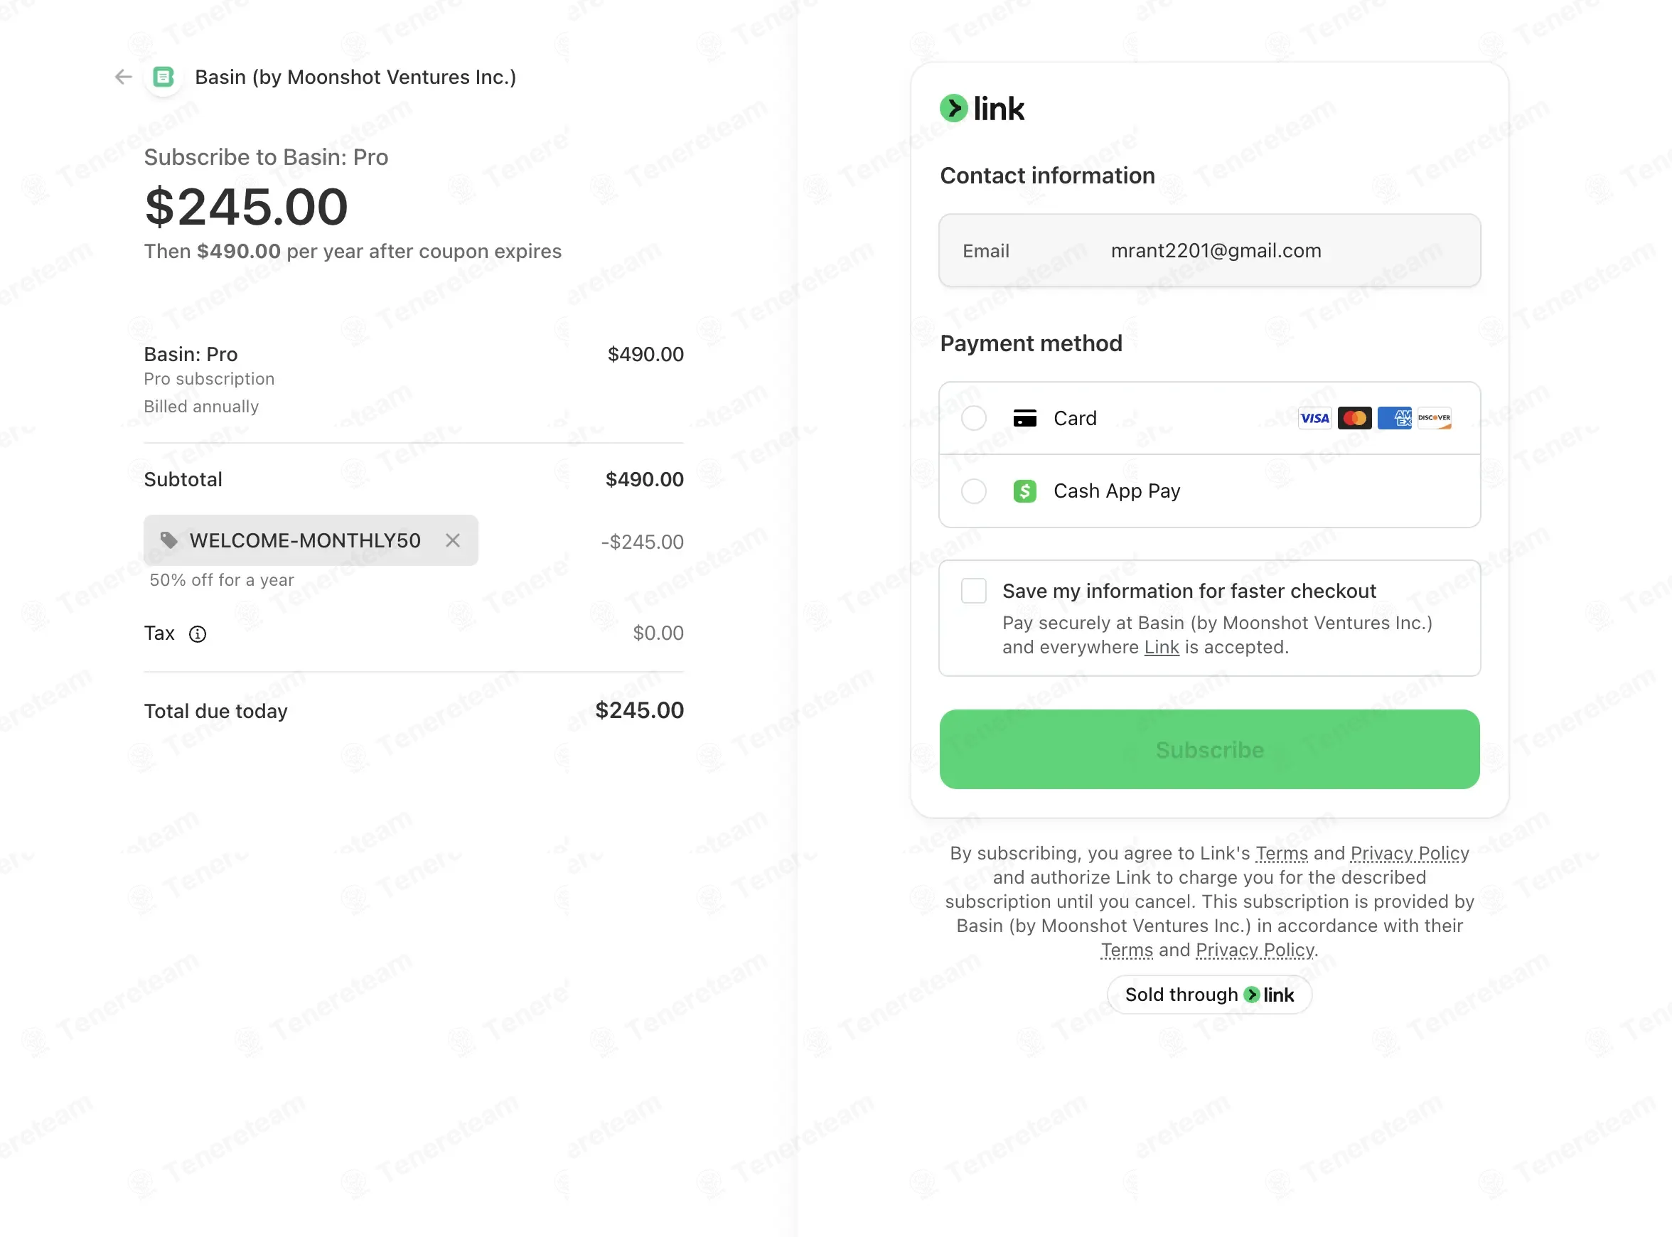Select the Cash App Pay radio button

pyautogui.click(x=973, y=491)
